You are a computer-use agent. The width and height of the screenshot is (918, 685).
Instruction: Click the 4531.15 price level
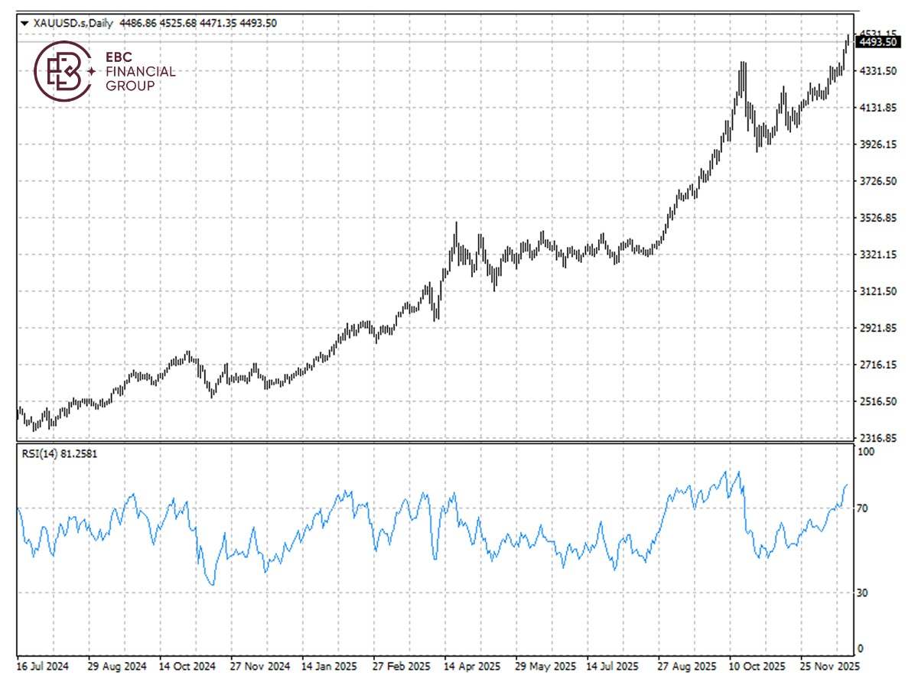pyautogui.click(x=881, y=33)
